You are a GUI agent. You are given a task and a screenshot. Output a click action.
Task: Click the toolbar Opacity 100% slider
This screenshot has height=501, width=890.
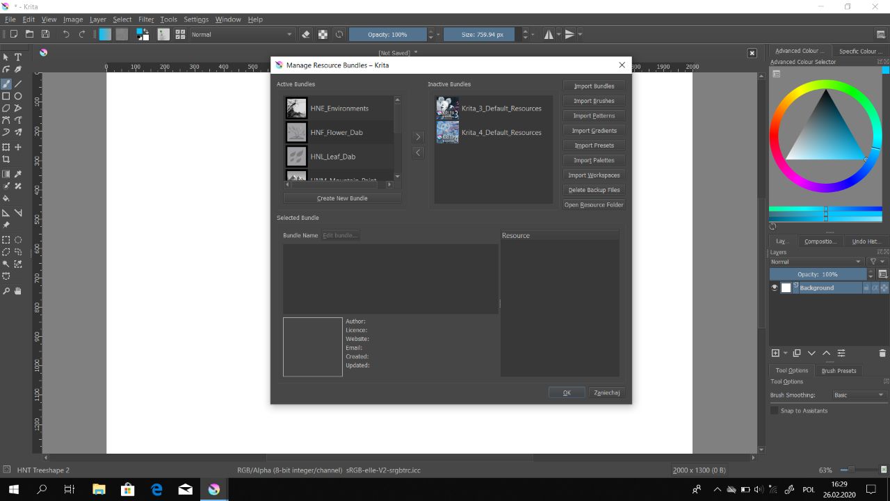(387, 34)
